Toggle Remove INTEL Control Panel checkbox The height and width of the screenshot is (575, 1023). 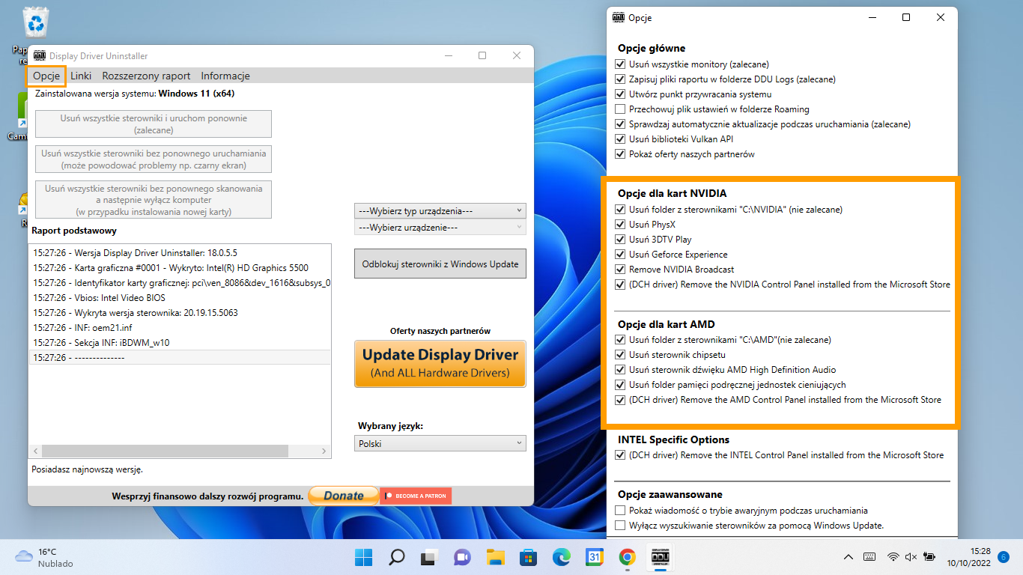click(x=619, y=455)
